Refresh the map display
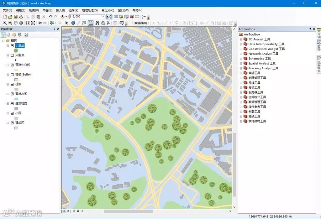321x219 pixels. pyautogui.click(x=74, y=211)
